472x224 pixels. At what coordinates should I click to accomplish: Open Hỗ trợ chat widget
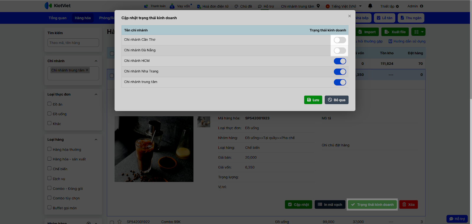tap(457, 219)
